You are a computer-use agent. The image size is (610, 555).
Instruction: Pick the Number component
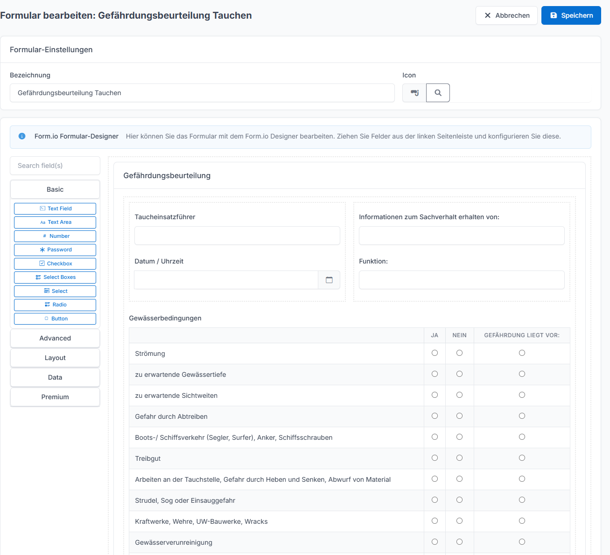pyautogui.click(x=55, y=236)
